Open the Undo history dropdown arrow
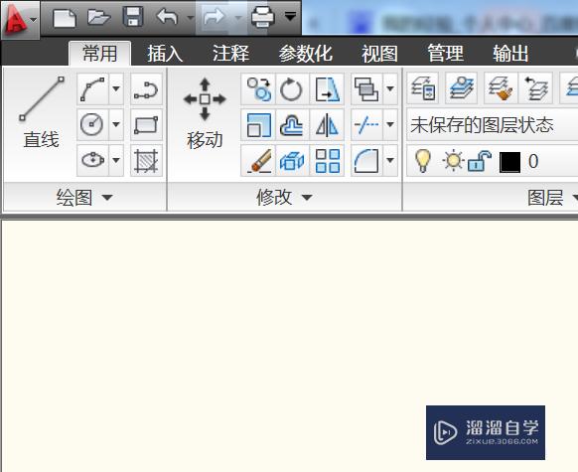 click(191, 17)
